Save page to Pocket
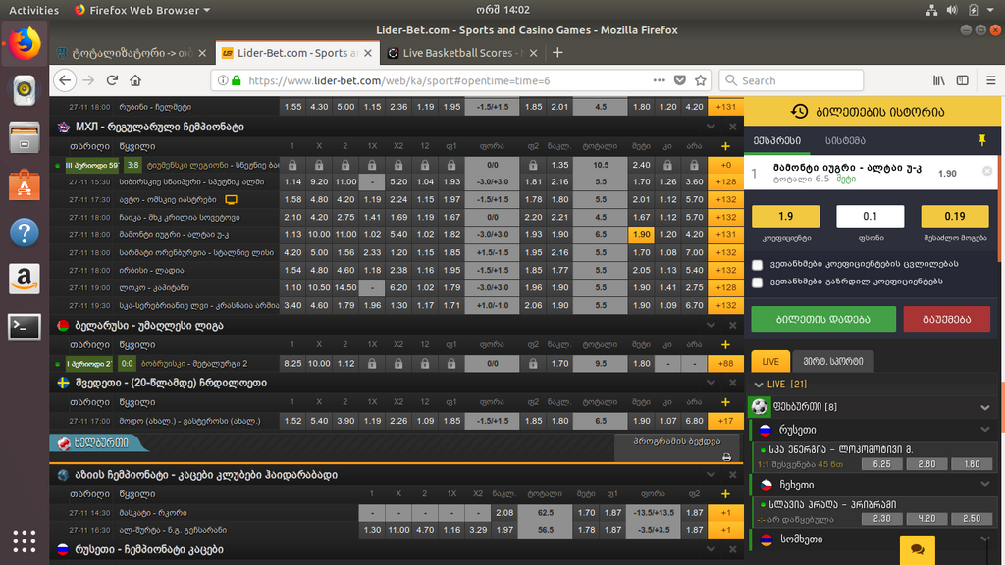 point(680,80)
